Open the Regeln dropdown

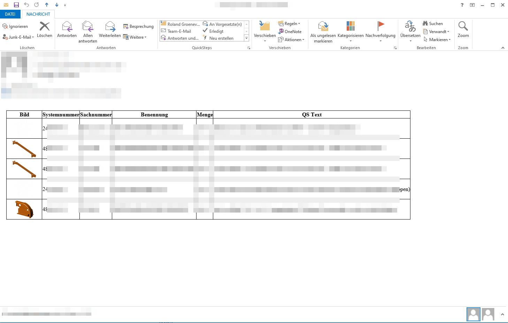(x=290, y=23)
